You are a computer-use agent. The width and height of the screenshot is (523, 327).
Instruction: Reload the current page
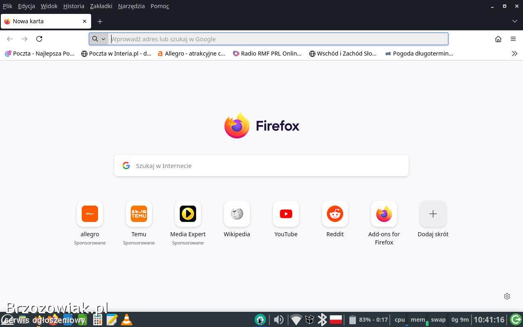pos(39,39)
